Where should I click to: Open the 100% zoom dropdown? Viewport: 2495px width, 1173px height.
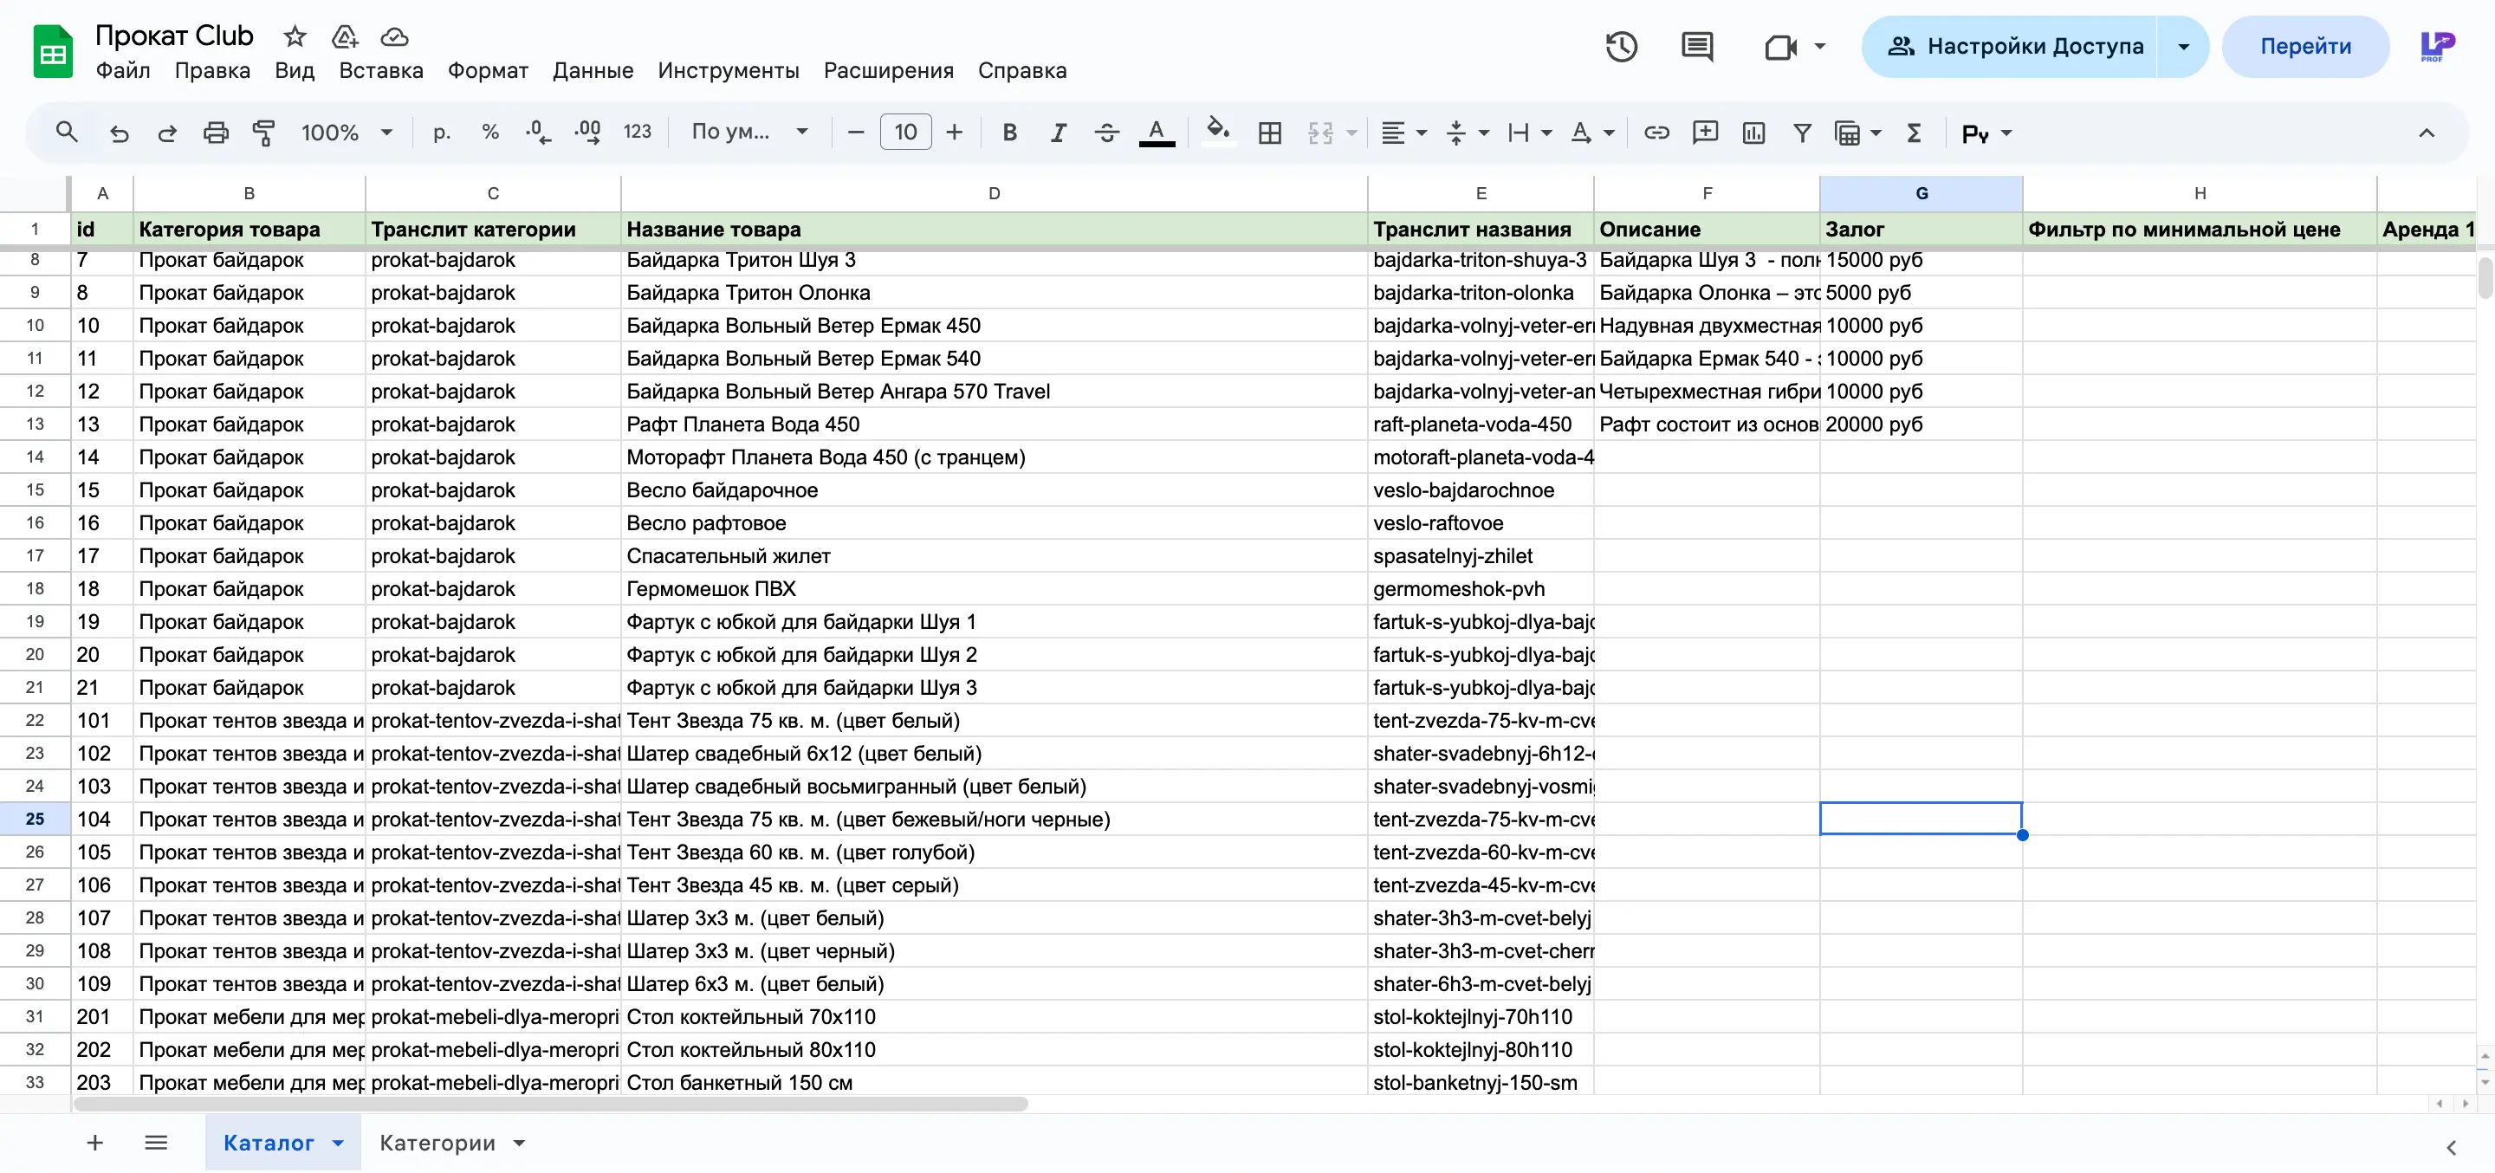346,133
